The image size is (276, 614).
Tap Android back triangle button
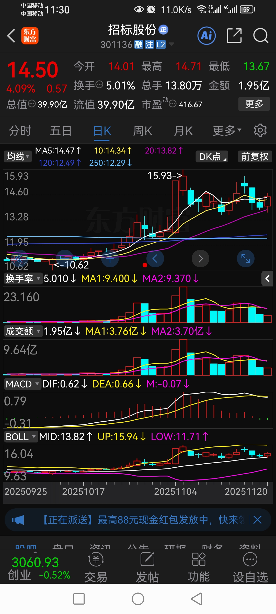coord(197,599)
